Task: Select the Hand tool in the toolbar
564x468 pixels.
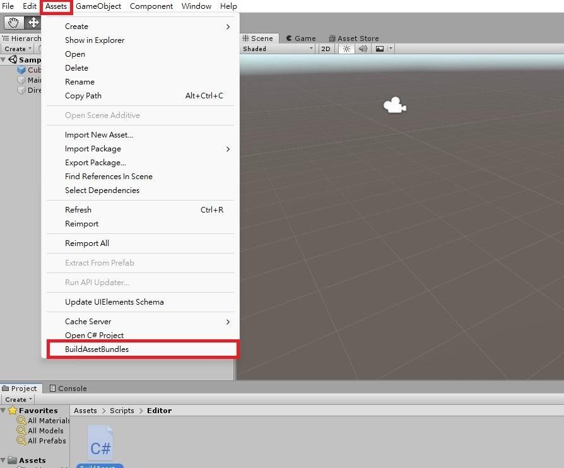Action: click(13, 22)
